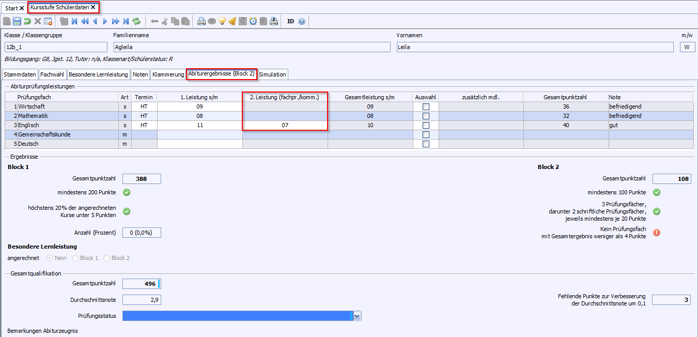Switch to the Noten tab

pyautogui.click(x=140, y=74)
